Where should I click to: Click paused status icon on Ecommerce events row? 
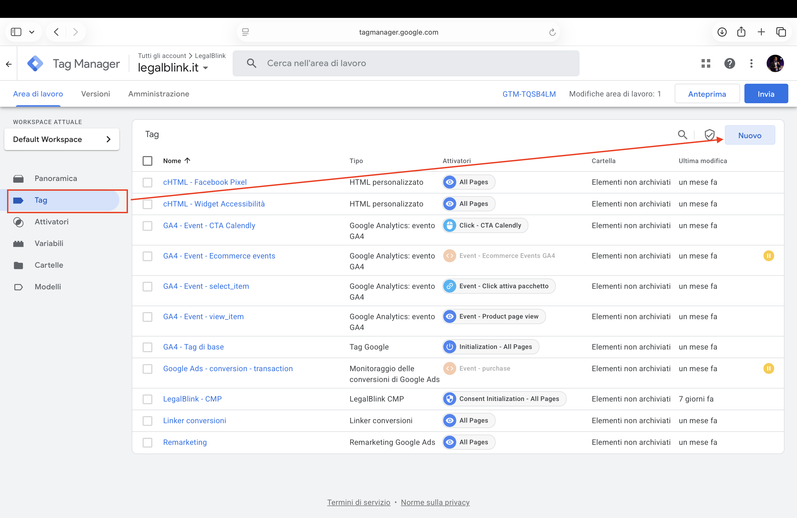[x=768, y=256]
